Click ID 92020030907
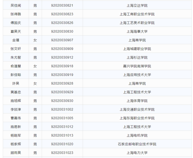This screenshot has height=158, width=193. coord(62,40)
